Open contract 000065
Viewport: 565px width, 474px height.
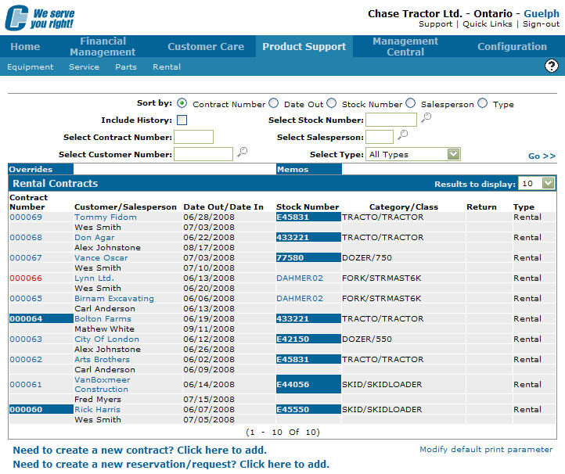pos(26,299)
